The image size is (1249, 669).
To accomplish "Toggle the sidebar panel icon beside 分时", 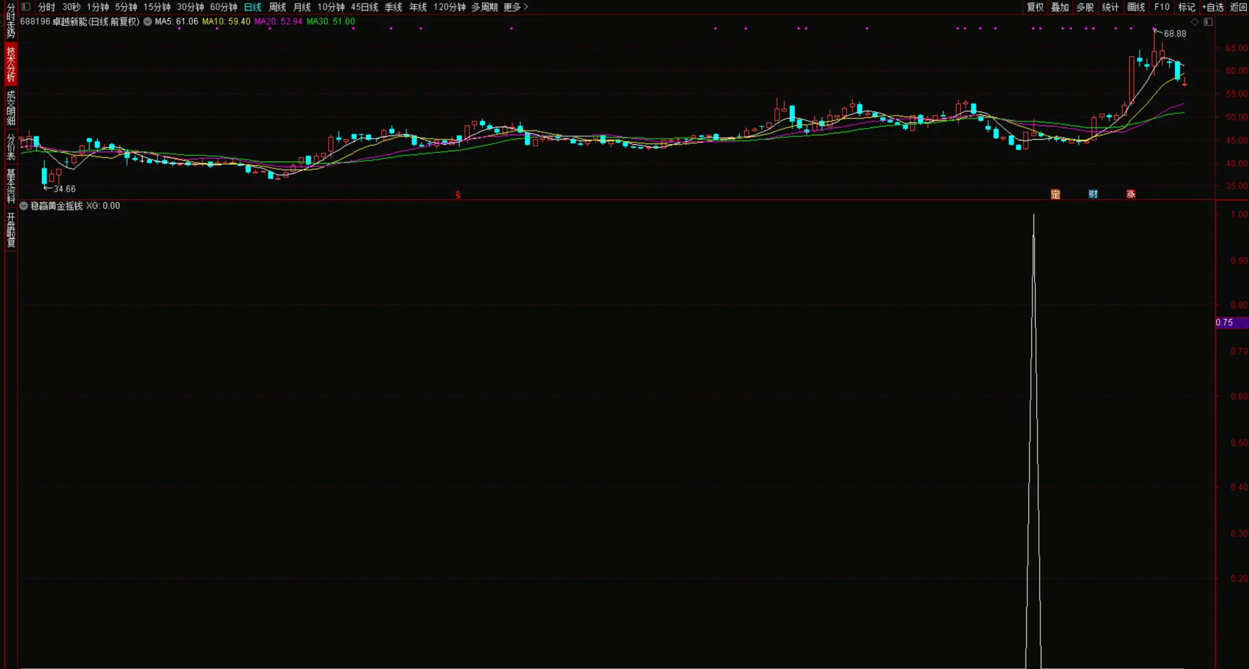I will (26, 7).
